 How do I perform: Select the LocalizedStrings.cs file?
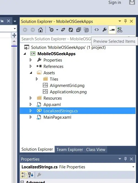[x=61, y=111]
